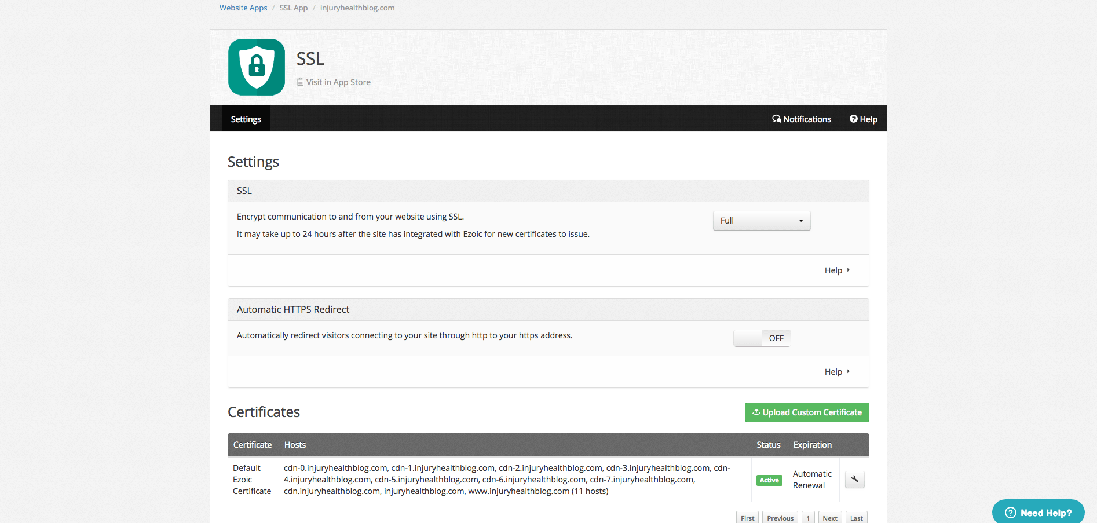Screen dimensions: 1097x523
Task: Open Help in the black navbar
Action: [x=864, y=119]
